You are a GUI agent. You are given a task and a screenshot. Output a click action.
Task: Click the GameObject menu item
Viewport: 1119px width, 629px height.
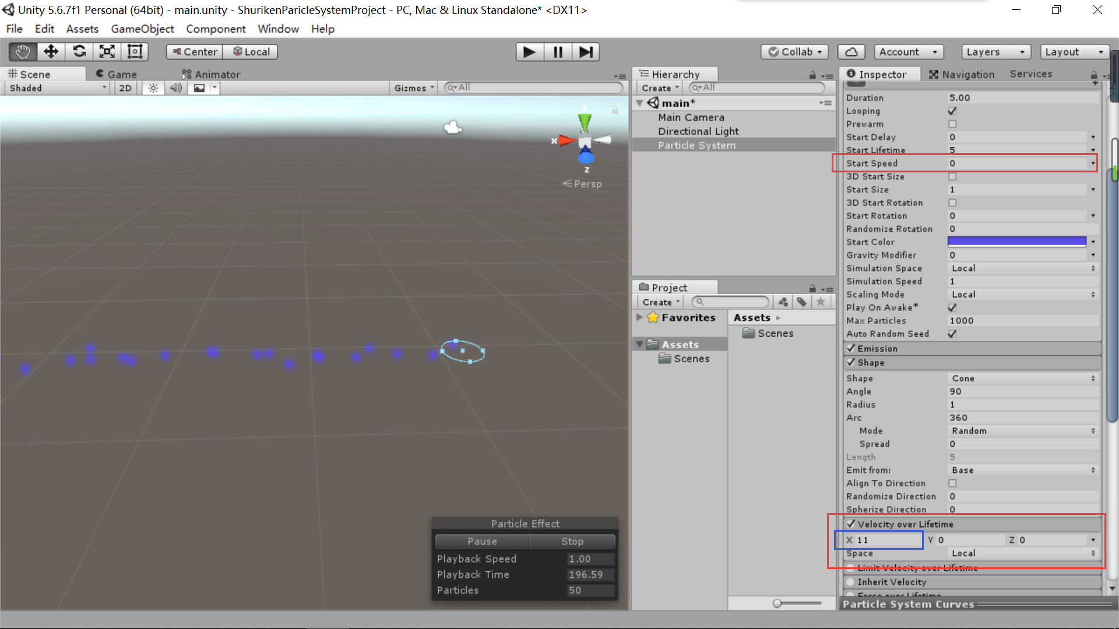[x=143, y=29]
